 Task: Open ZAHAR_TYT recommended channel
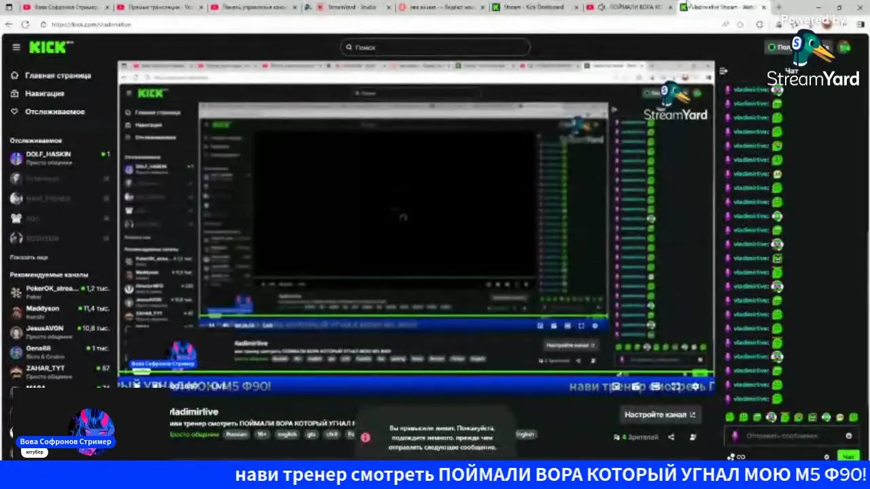tap(60, 372)
